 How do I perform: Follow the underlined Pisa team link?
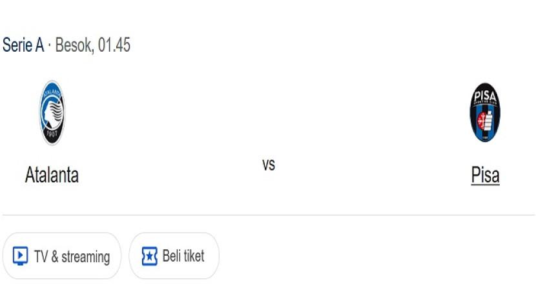tap(485, 175)
